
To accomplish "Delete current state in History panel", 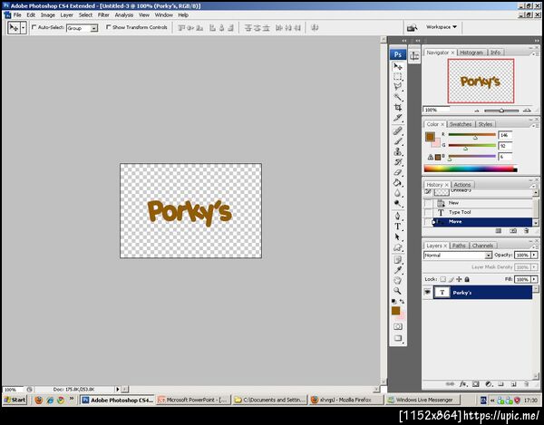I will [527, 231].
